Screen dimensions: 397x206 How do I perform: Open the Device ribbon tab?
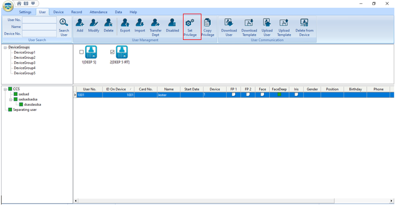pos(58,12)
